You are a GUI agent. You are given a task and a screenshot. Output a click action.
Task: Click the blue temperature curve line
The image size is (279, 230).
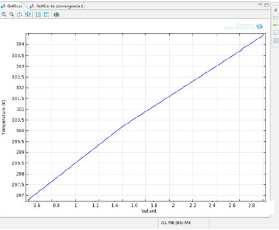coord(146,111)
